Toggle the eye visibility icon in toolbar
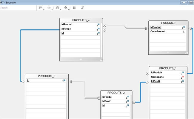This screenshot has width=194, height=119. coord(49,8)
